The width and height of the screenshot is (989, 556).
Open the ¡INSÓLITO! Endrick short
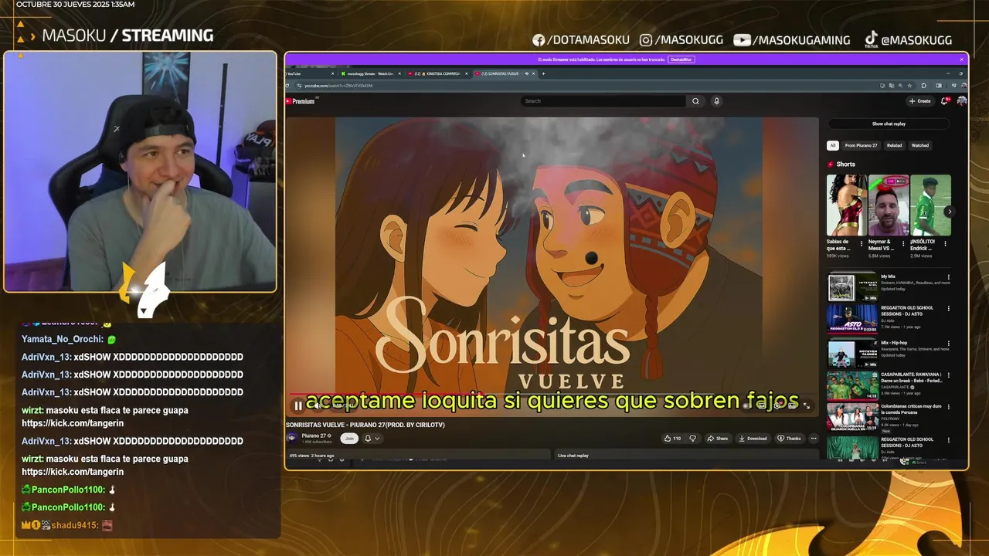(930, 205)
